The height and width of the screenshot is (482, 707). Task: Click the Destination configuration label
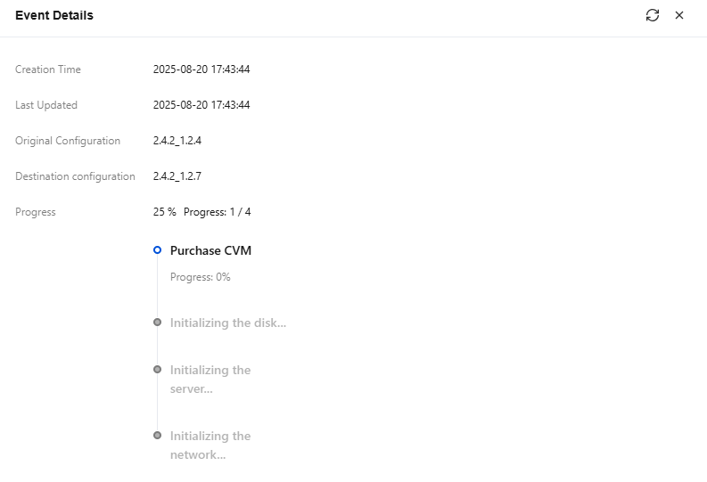(75, 176)
